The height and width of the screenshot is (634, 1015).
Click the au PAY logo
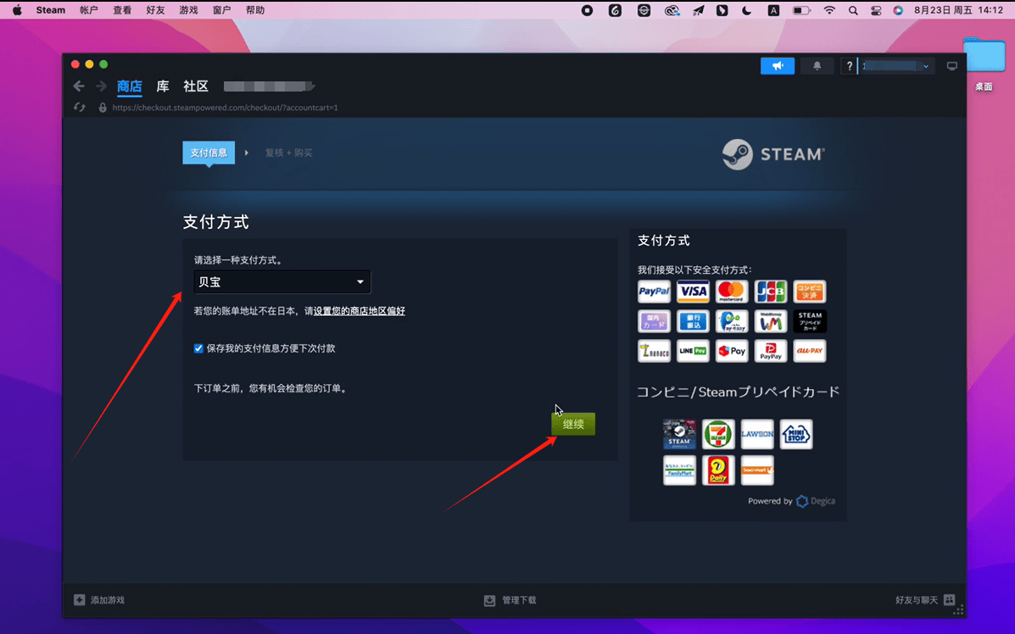(809, 351)
